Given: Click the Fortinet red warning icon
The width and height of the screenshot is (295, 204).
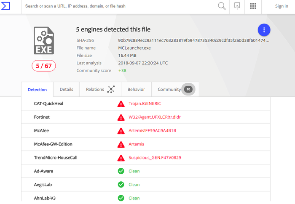Looking at the screenshot, I should click(121, 117).
